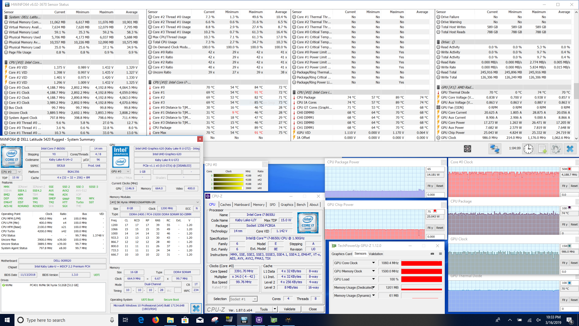The width and height of the screenshot is (579, 326).
Task: Open the CPU #0 selector dropdown
Action: (19, 172)
